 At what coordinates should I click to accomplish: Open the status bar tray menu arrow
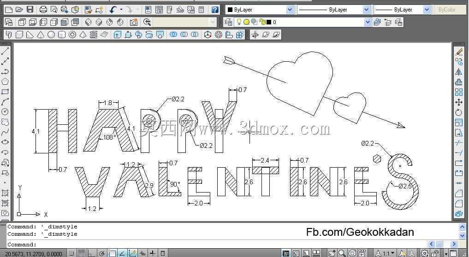(x=446, y=254)
